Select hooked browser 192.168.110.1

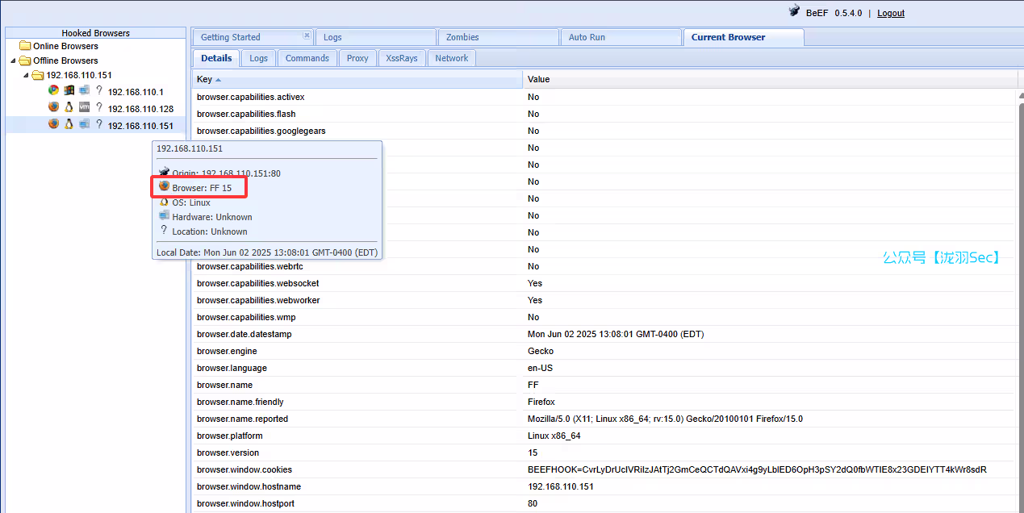(x=135, y=92)
